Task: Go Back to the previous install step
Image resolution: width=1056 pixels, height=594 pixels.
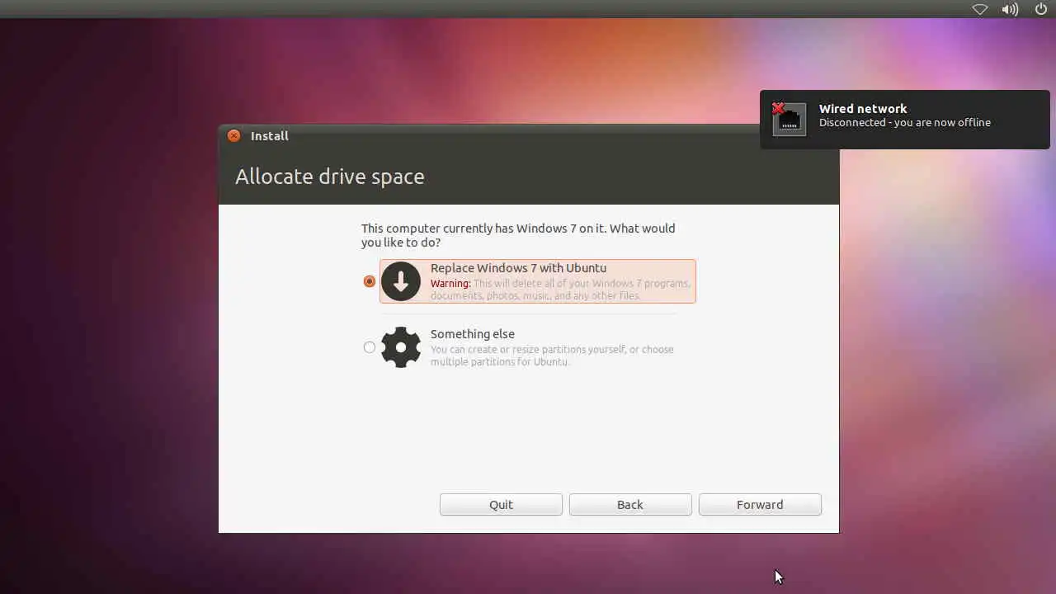Action: click(x=630, y=505)
